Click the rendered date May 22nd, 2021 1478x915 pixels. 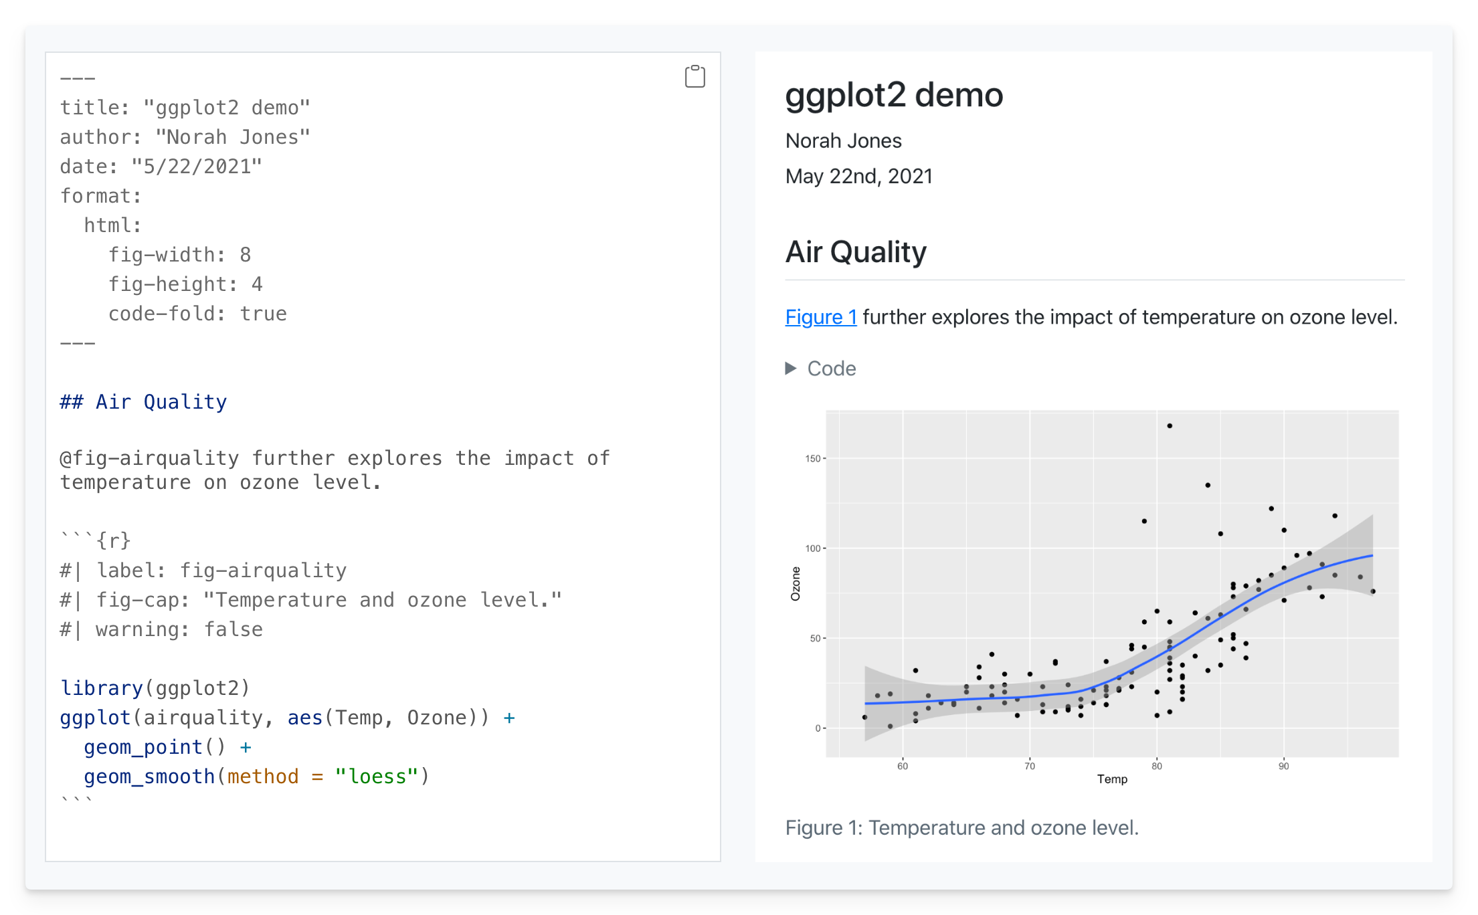point(858,176)
